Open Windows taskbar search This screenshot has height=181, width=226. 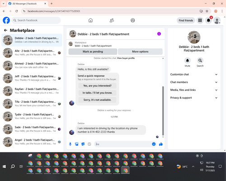pos(13,167)
